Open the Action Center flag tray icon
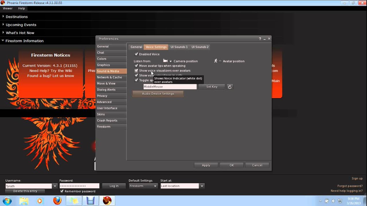367x206 pixels. point(327,201)
